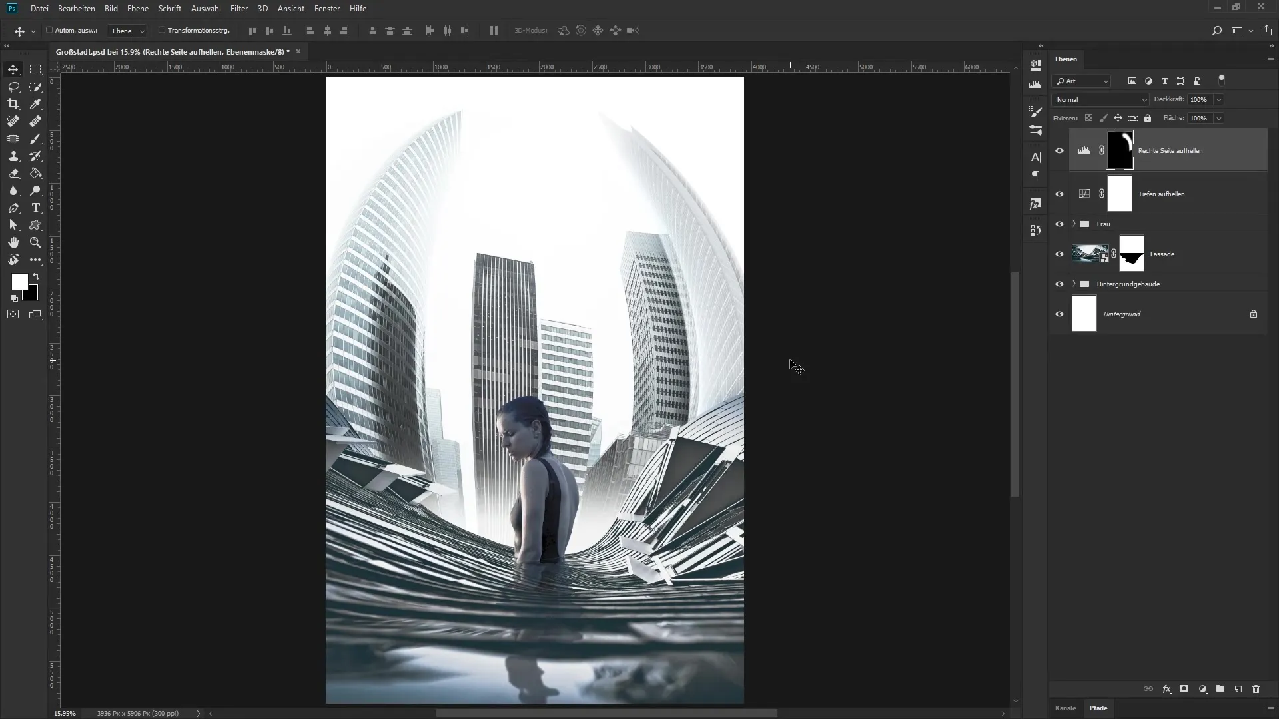Select the Eraser tool
1279x719 pixels.
(x=13, y=173)
